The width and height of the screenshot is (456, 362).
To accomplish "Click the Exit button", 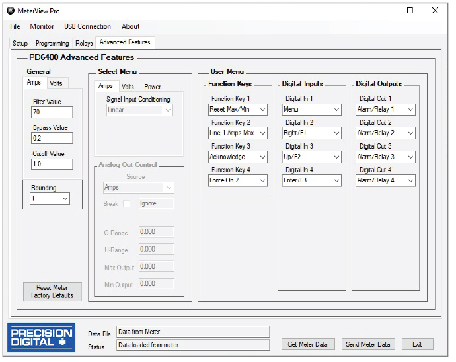I will (417, 345).
